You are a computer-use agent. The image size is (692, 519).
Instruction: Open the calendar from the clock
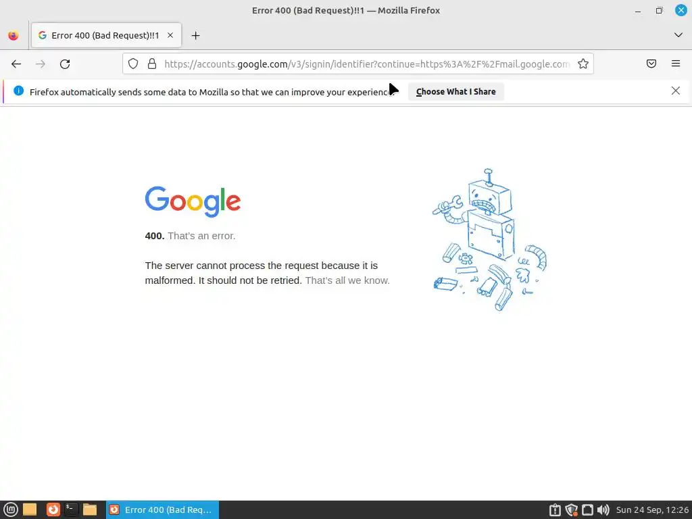tap(652, 510)
